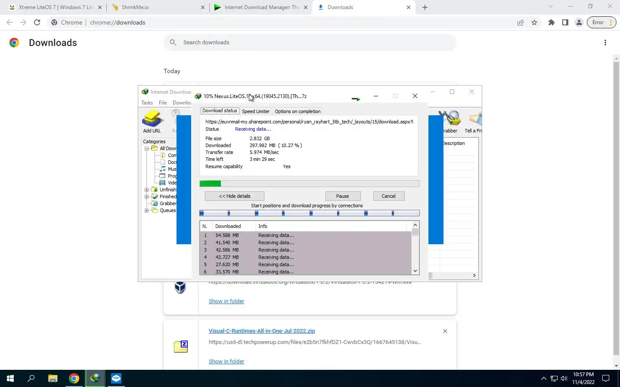Open File Explorer from the taskbar
The height and width of the screenshot is (387, 620).
53,378
